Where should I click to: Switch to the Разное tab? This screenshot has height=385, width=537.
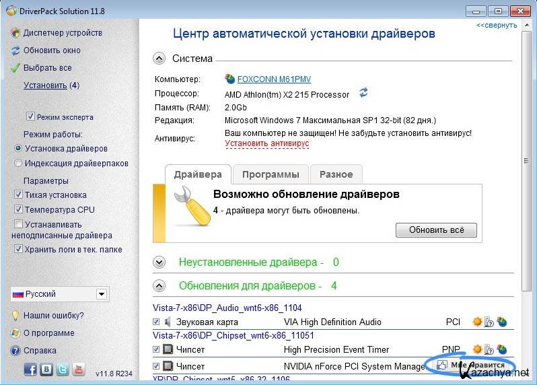(x=336, y=174)
